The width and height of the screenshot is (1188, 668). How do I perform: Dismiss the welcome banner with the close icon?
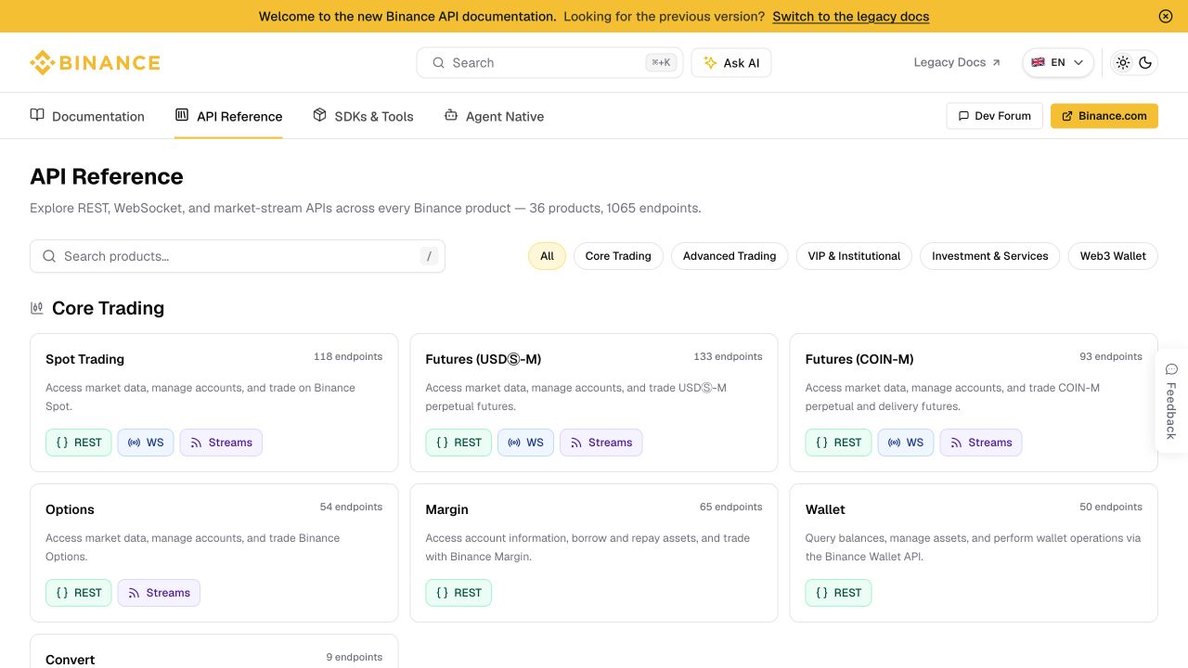point(1166,17)
